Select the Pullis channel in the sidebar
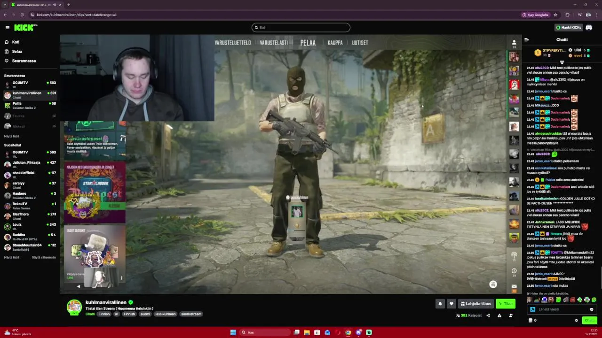Screen dimensions: 602x338 tap(30, 105)
